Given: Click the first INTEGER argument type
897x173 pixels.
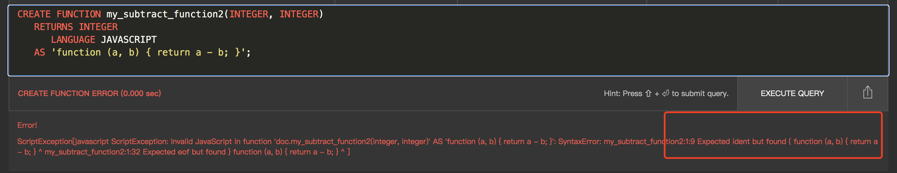Looking at the screenshot, I should point(249,14).
